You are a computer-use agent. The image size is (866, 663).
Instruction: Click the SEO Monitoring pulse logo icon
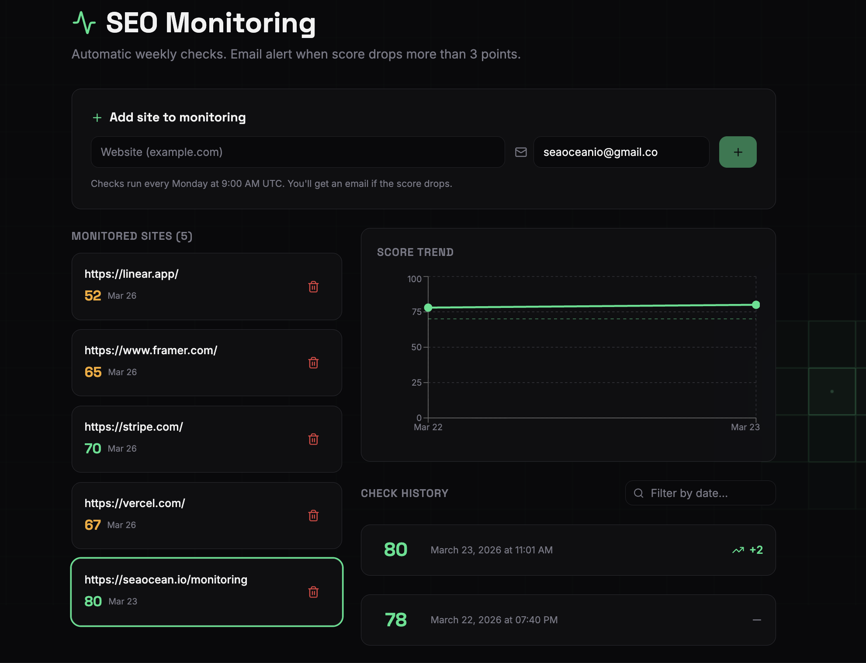84,23
